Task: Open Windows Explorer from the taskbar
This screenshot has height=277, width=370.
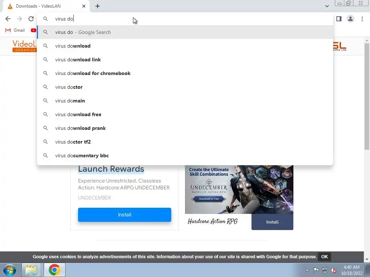Action: point(31,270)
